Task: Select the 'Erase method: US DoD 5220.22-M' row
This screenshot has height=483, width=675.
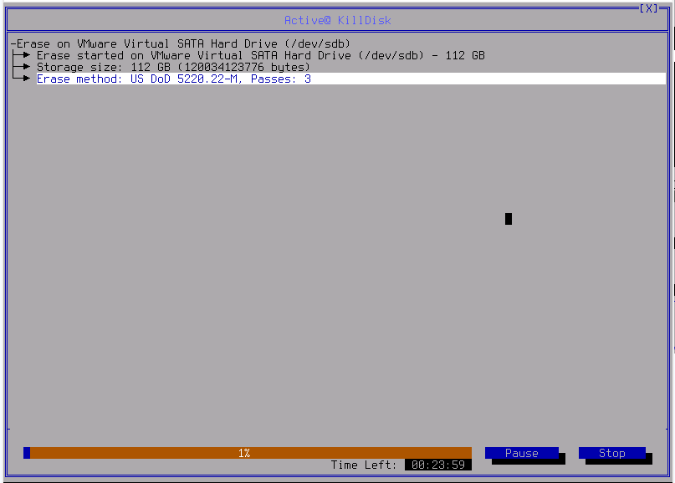Action: pos(350,79)
